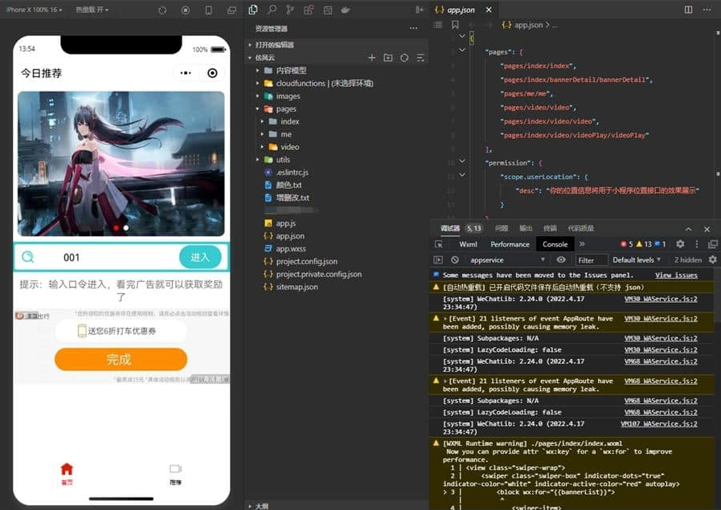This screenshot has height=510, width=721.
Task: Open the hot reload dropdown
Action: pos(92,10)
